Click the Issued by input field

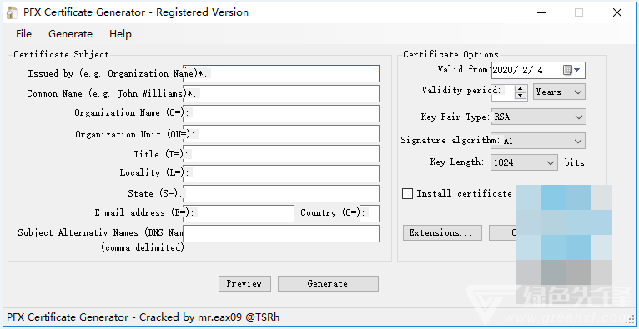click(281, 73)
